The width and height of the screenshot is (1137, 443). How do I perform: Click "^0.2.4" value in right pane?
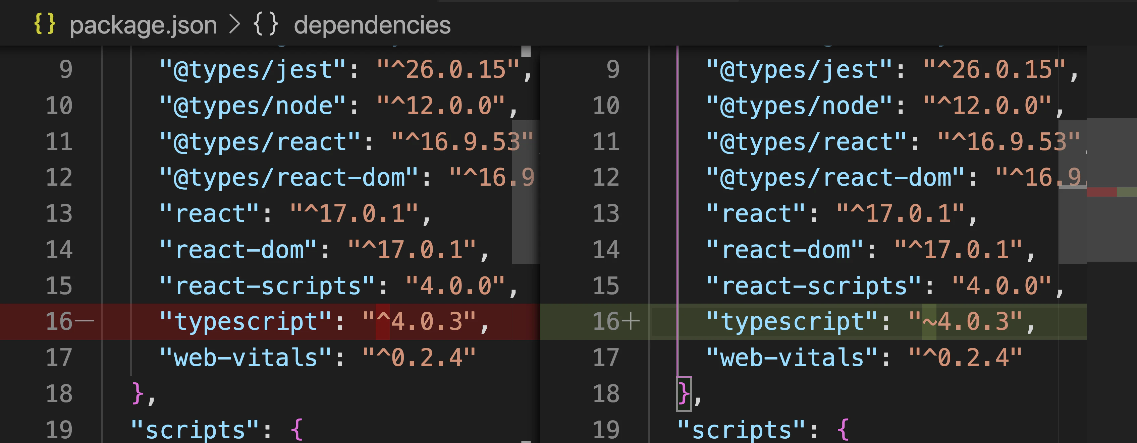coord(965,358)
